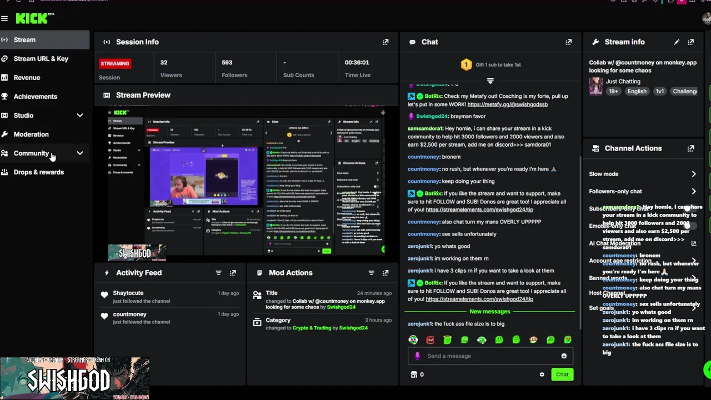The height and width of the screenshot is (400, 711).
Task: Click the 18+ stream tag
Action: tap(613, 92)
